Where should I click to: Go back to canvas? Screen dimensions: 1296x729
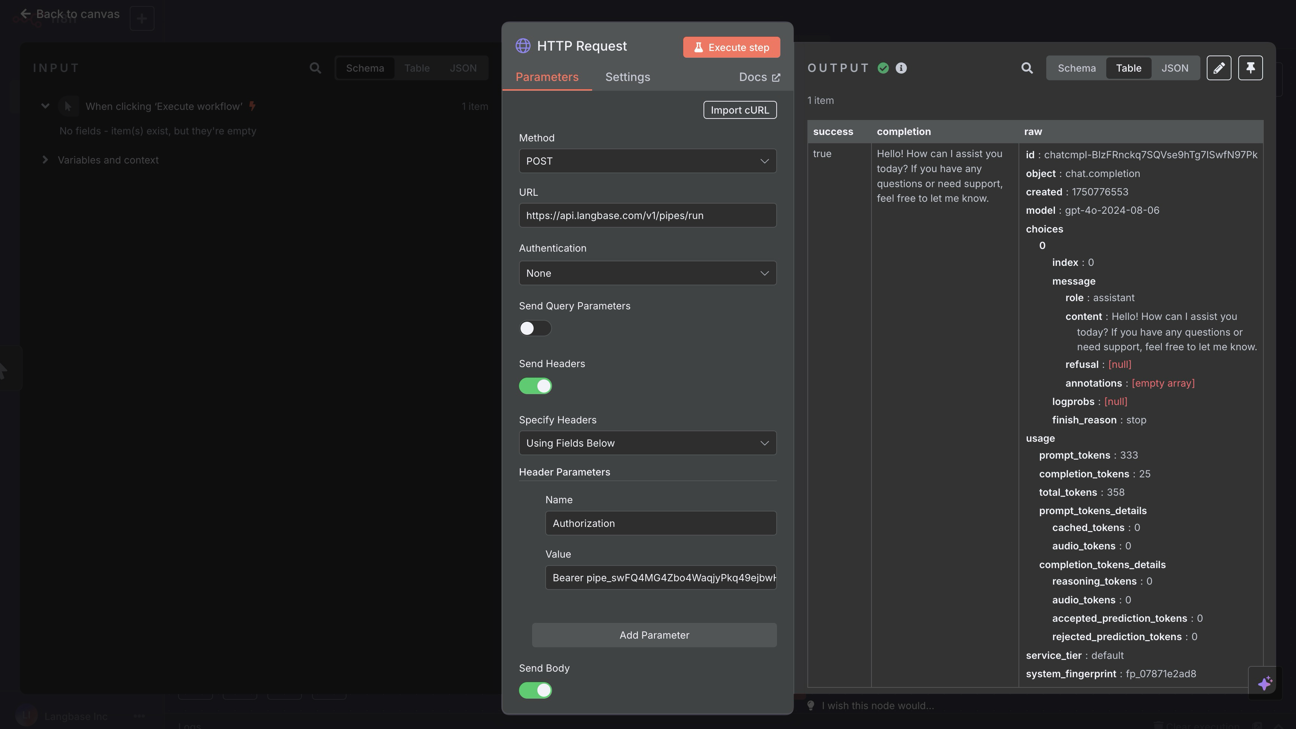pyautogui.click(x=70, y=14)
